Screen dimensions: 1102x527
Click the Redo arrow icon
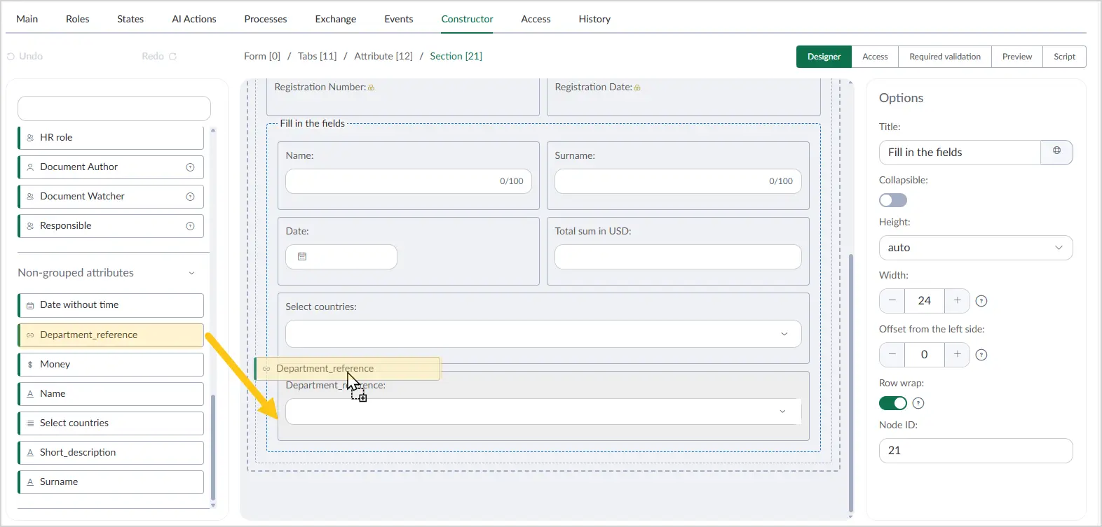pyautogui.click(x=172, y=57)
